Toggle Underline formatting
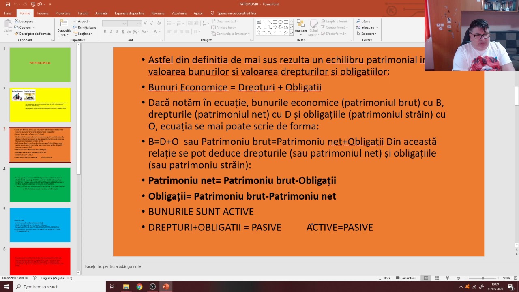Screen dimensions: 519x292 117,32
